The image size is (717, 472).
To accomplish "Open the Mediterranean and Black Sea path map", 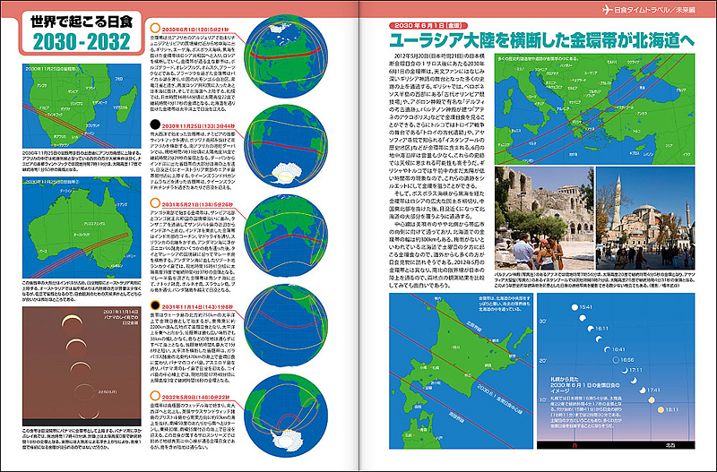I will 594,109.
